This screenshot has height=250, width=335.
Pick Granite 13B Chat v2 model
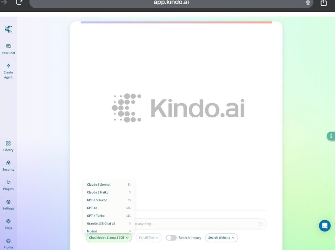click(109, 224)
